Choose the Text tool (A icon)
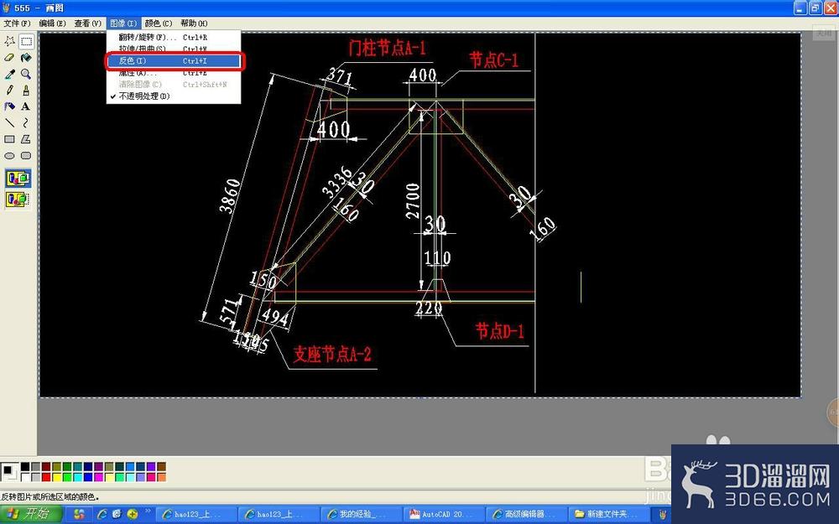 26,106
